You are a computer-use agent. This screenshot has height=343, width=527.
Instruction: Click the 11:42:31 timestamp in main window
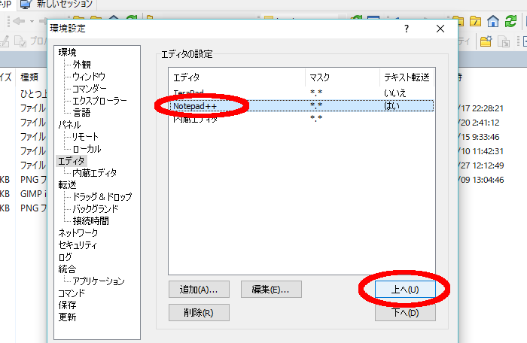click(x=488, y=151)
